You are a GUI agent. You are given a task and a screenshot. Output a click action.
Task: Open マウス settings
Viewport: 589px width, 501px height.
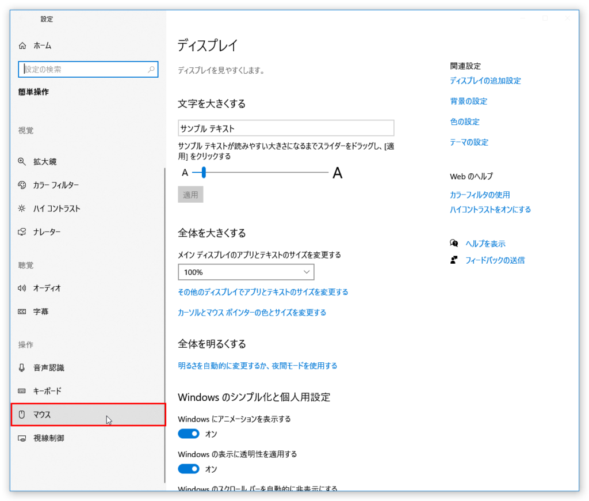pos(88,415)
